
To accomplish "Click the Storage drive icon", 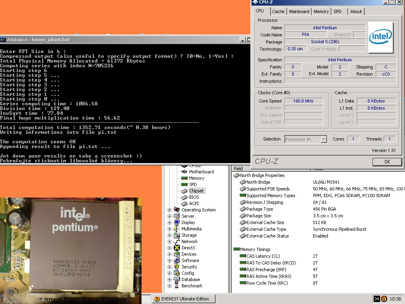I will click(177, 235).
